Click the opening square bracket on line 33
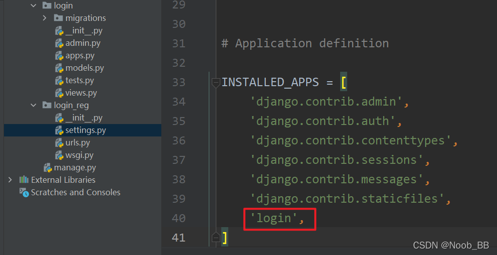Image resolution: width=497 pixels, height=255 pixels. [344, 82]
